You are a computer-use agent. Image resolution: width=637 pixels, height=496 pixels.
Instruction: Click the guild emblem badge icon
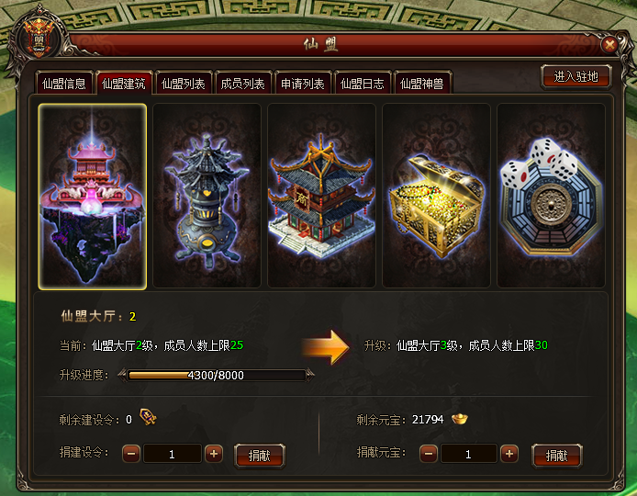coord(39,38)
